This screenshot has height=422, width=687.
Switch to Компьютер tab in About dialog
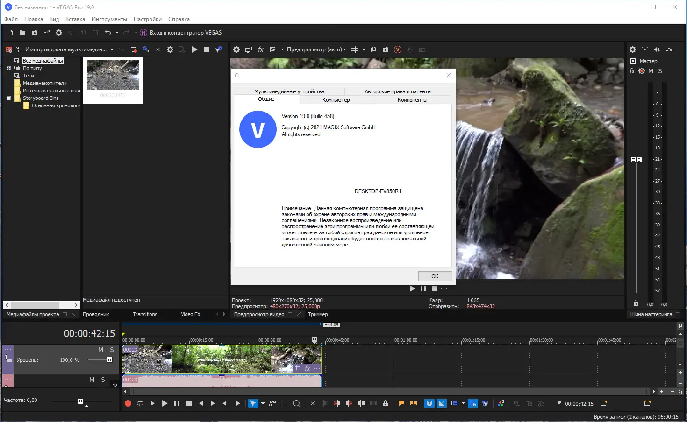click(x=336, y=100)
